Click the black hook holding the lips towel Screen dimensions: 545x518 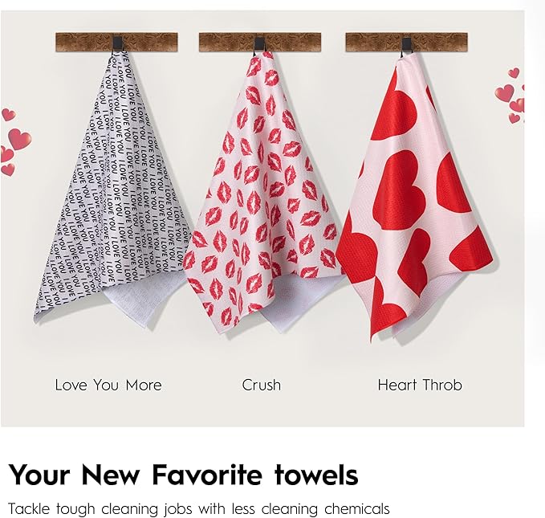coord(259,45)
